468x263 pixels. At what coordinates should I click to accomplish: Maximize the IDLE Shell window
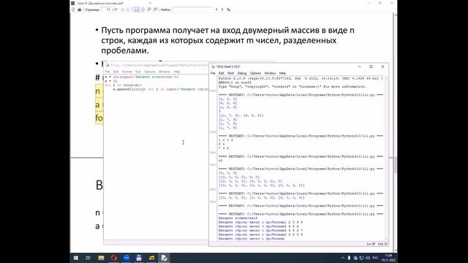371,66
